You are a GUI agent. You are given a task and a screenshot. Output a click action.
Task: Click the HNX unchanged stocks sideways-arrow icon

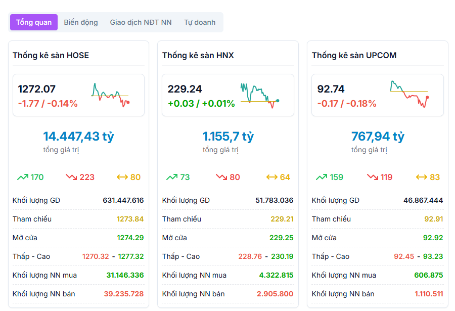coord(272,177)
